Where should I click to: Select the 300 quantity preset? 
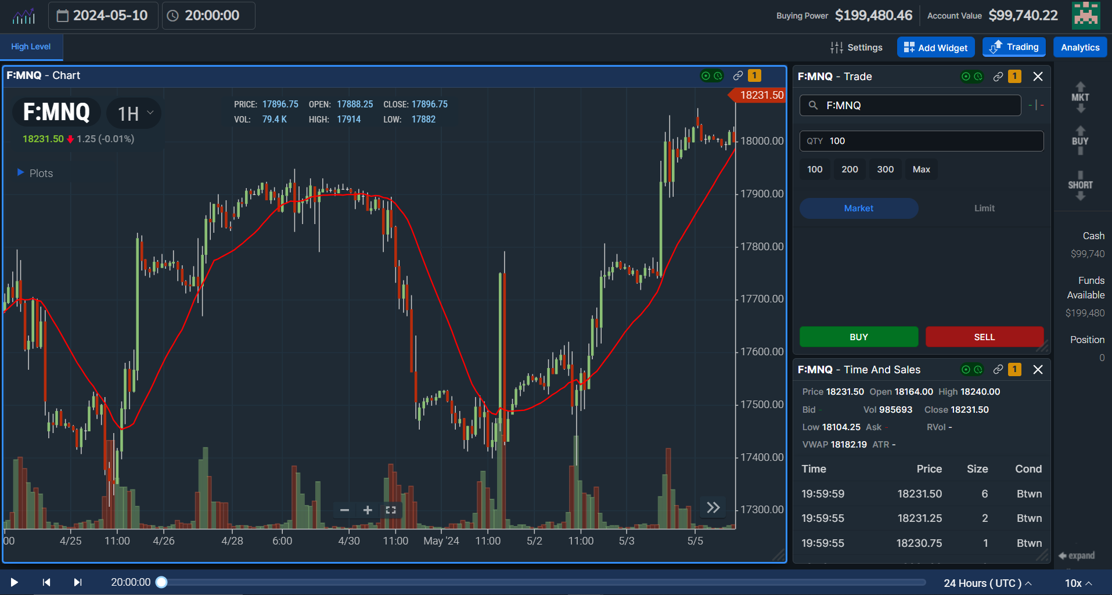click(885, 169)
